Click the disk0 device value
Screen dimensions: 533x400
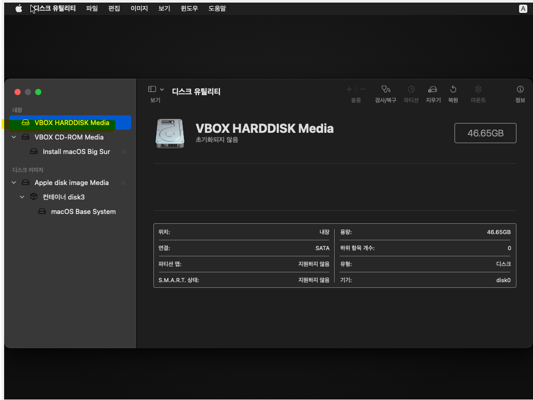[x=504, y=280]
